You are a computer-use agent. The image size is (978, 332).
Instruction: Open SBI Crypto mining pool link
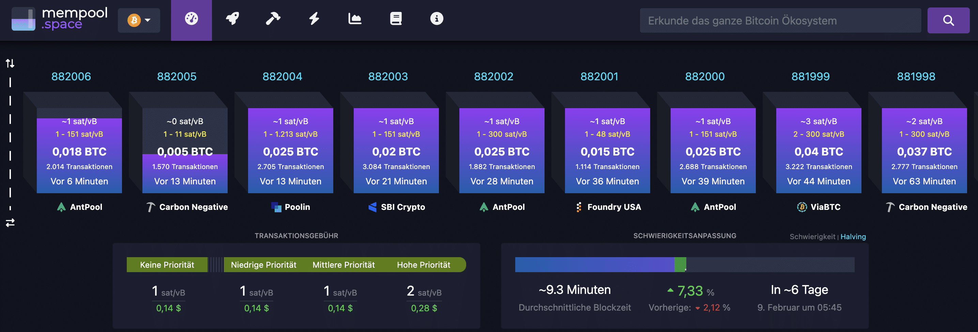396,207
